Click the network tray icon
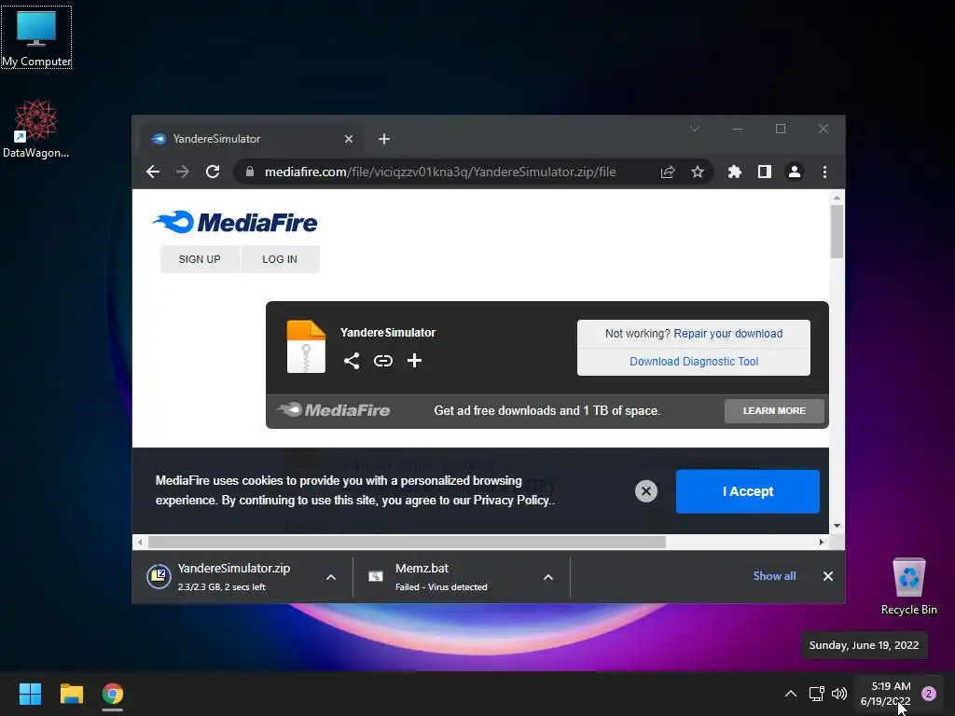 [x=816, y=694]
